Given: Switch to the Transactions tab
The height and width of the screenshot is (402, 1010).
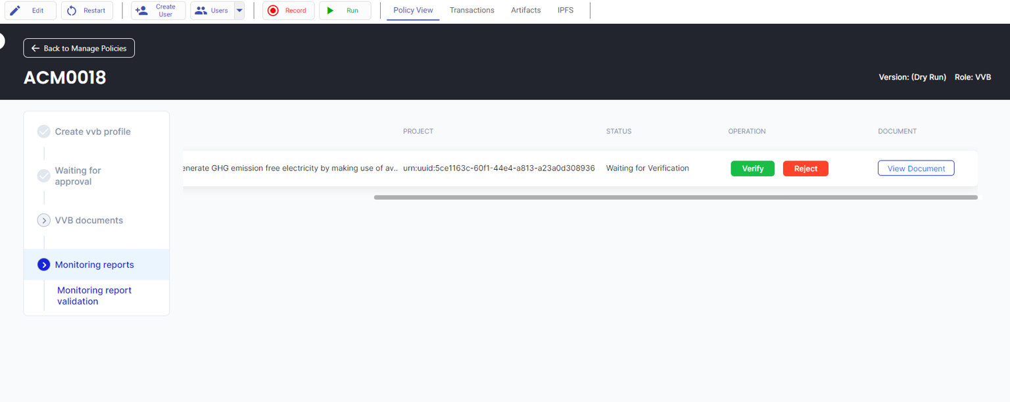Looking at the screenshot, I should [x=471, y=11].
